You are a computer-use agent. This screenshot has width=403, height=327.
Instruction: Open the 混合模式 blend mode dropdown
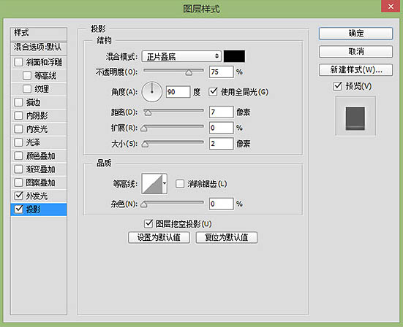pos(181,56)
